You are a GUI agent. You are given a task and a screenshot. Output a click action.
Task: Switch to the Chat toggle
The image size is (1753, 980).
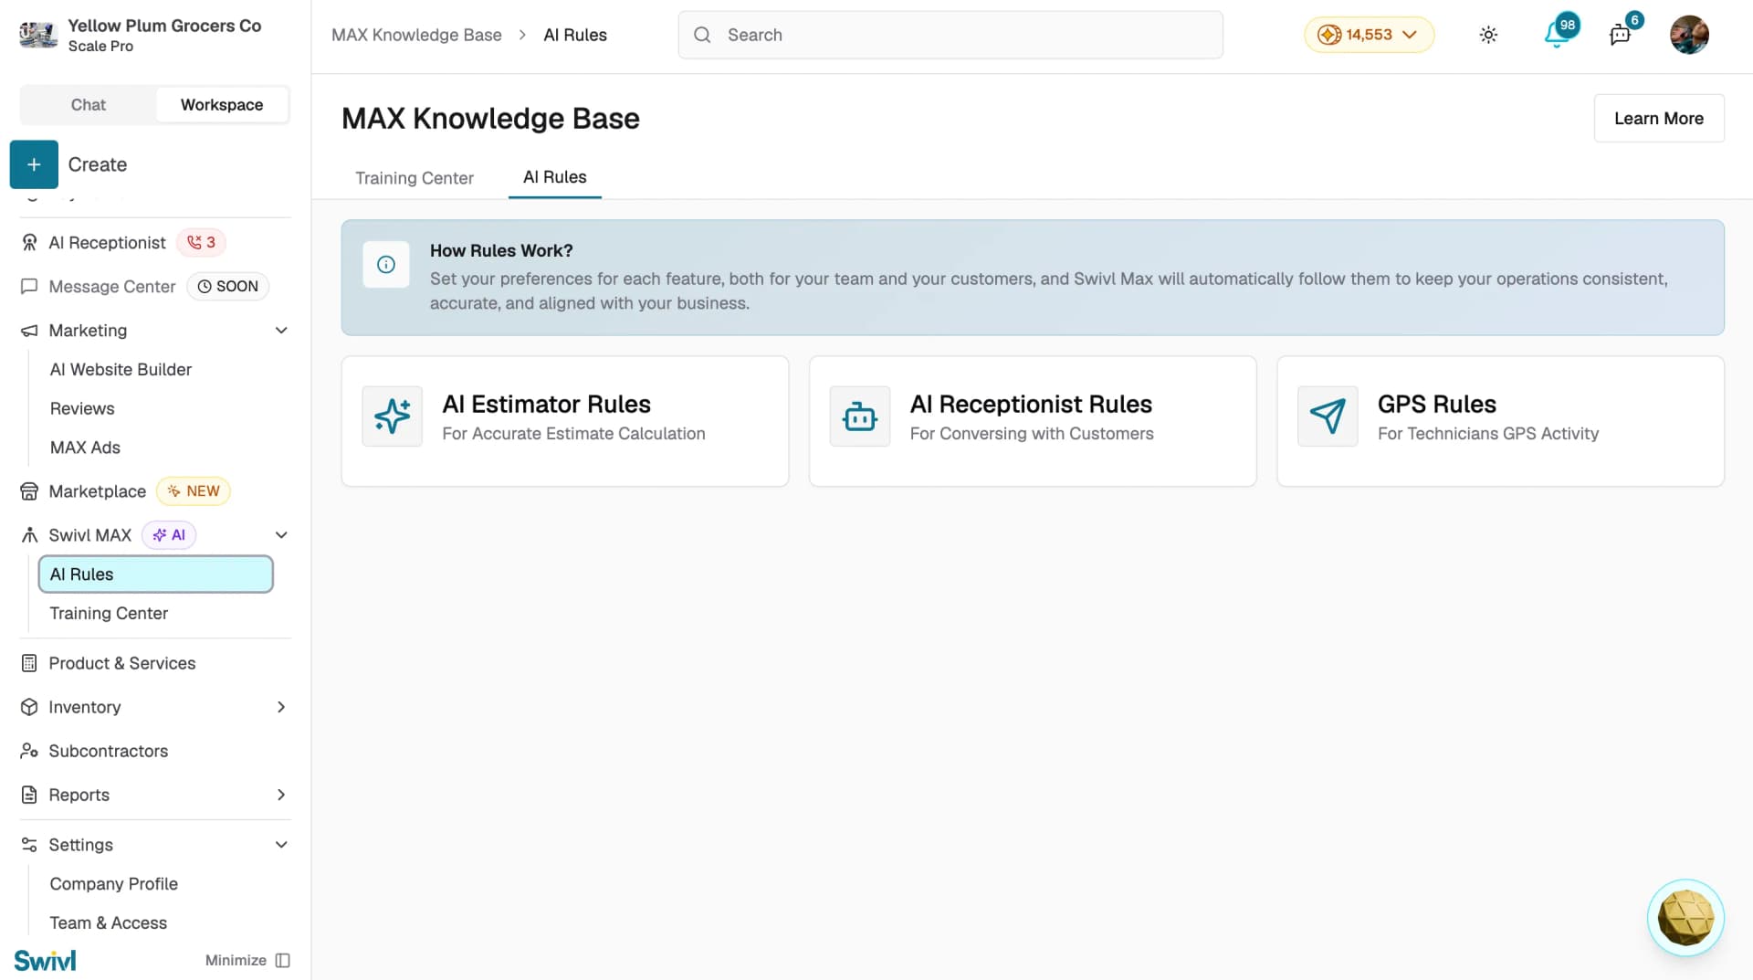(x=89, y=105)
